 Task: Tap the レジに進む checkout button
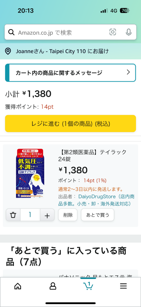pyautogui.click(x=70, y=124)
